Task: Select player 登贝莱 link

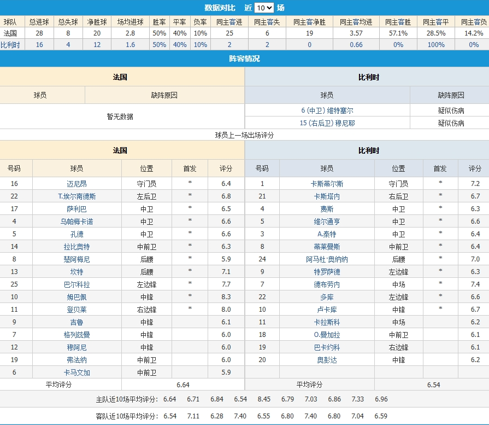Action: [76, 310]
